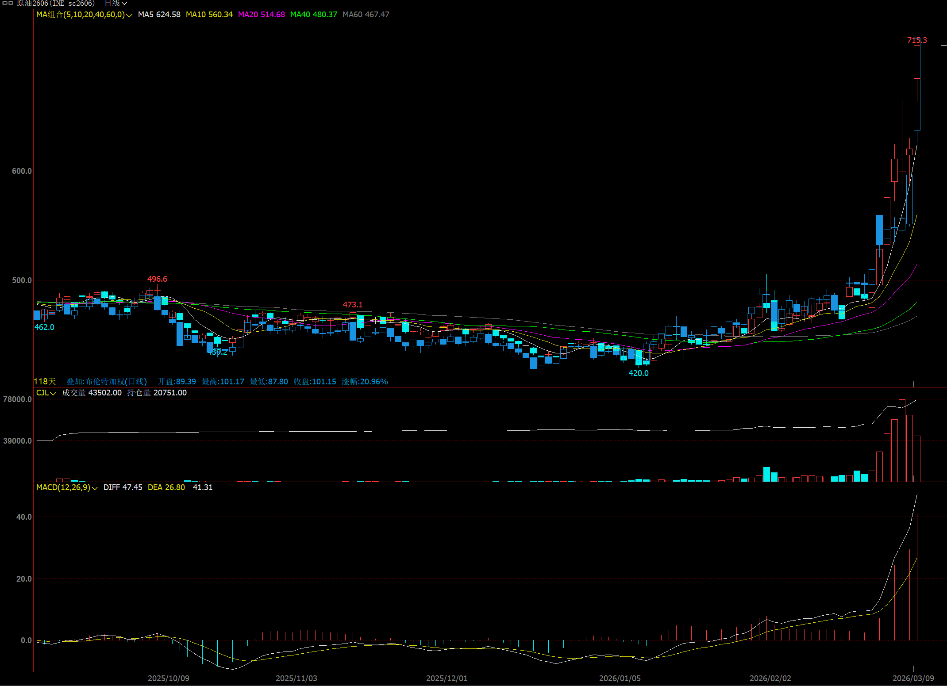Click the 持仓量 20751.00 label
The height and width of the screenshot is (686, 947).
[x=157, y=393]
